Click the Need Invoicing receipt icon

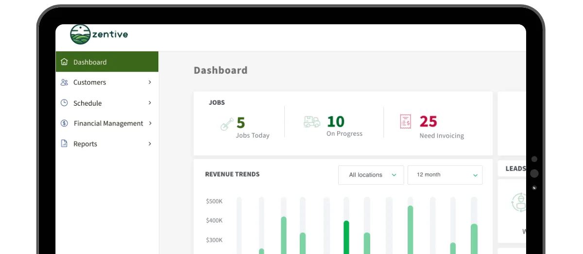[x=405, y=122]
